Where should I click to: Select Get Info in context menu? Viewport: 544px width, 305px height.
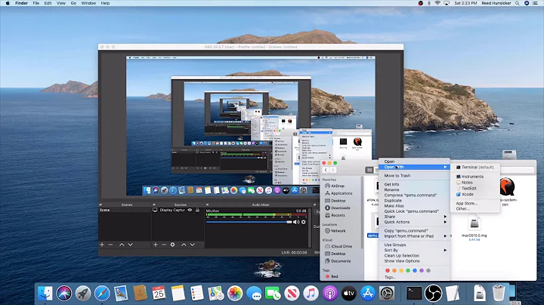391,184
